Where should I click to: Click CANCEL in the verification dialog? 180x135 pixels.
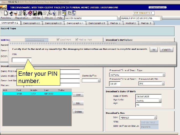166,50
